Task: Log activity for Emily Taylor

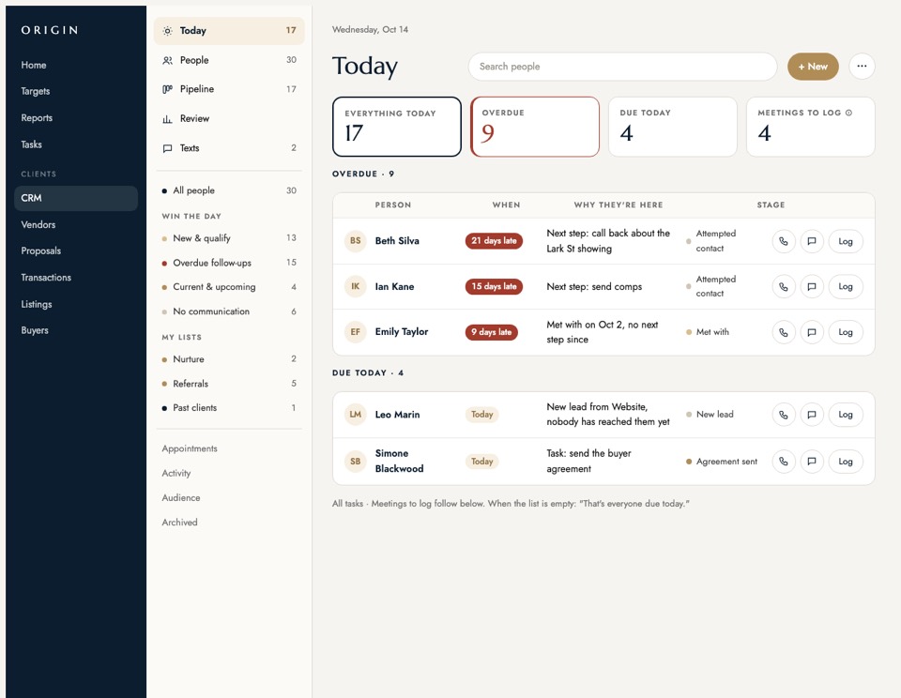Action: point(846,332)
